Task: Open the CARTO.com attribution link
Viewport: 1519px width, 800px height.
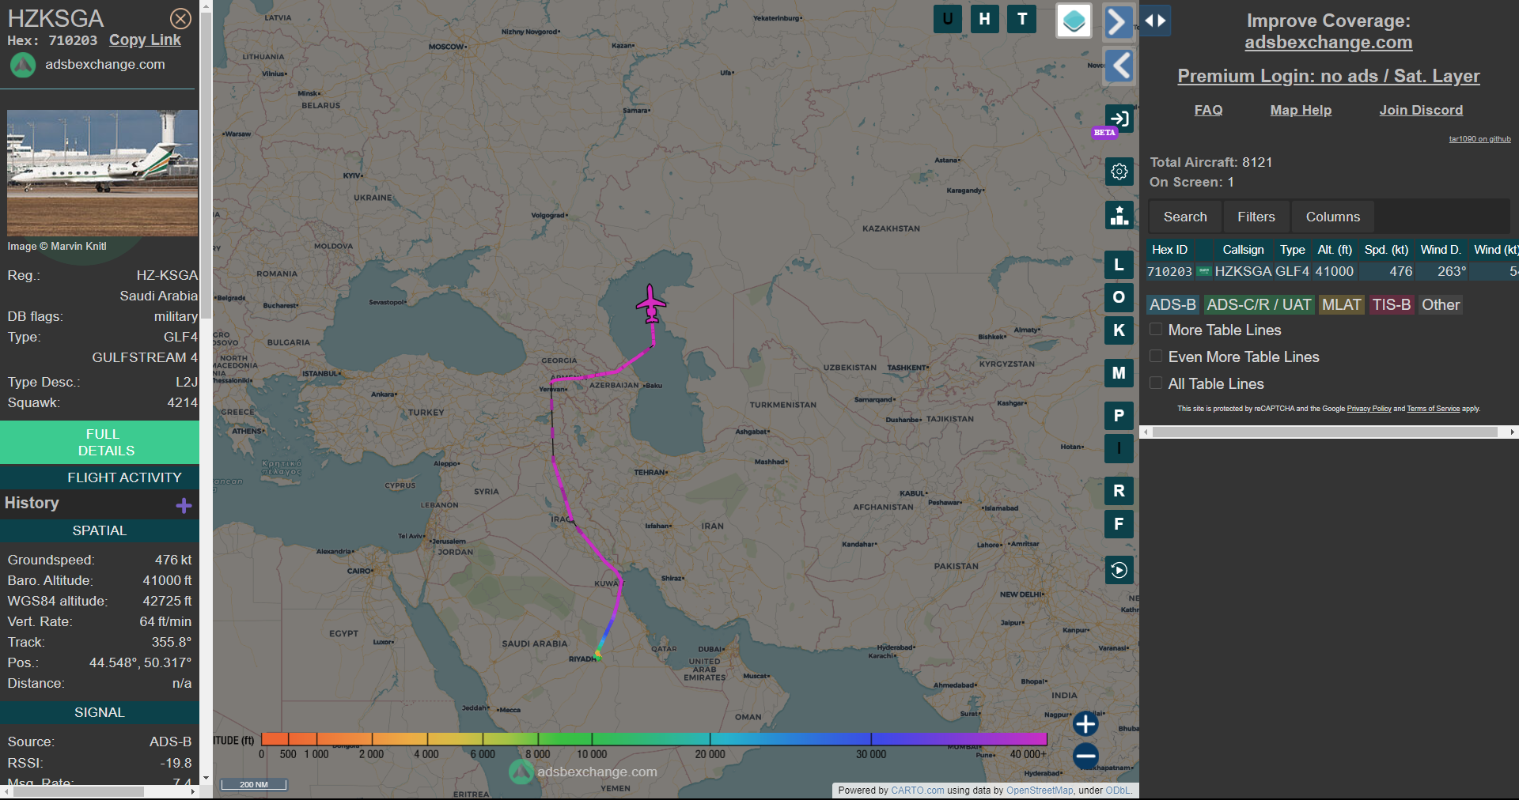Action: pyautogui.click(x=917, y=791)
